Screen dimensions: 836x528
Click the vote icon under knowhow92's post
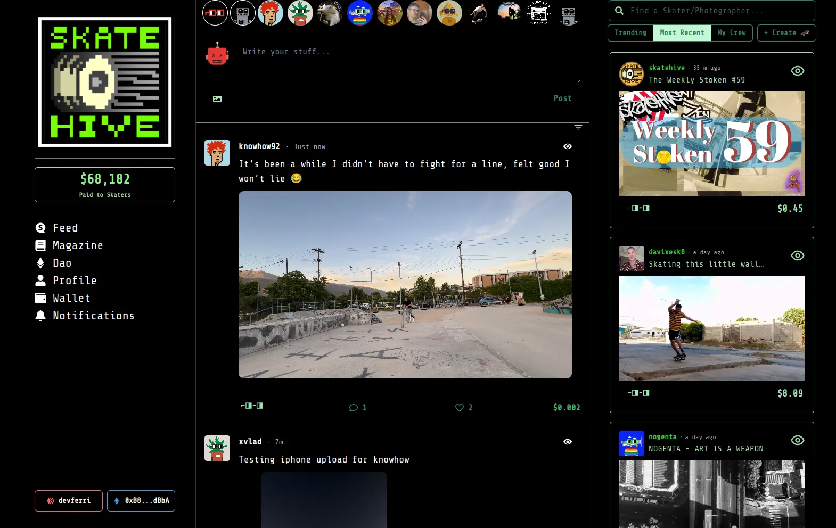[252, 406]
